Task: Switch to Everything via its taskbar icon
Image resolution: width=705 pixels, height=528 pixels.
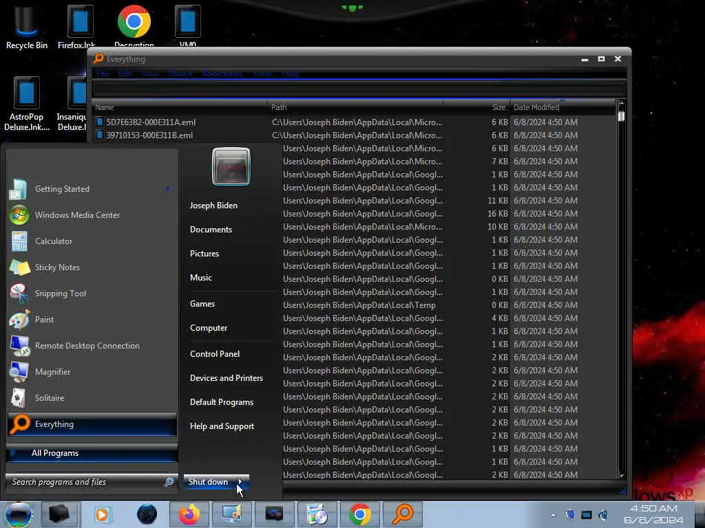Action: pyautogui.click(x=402, y=514)
